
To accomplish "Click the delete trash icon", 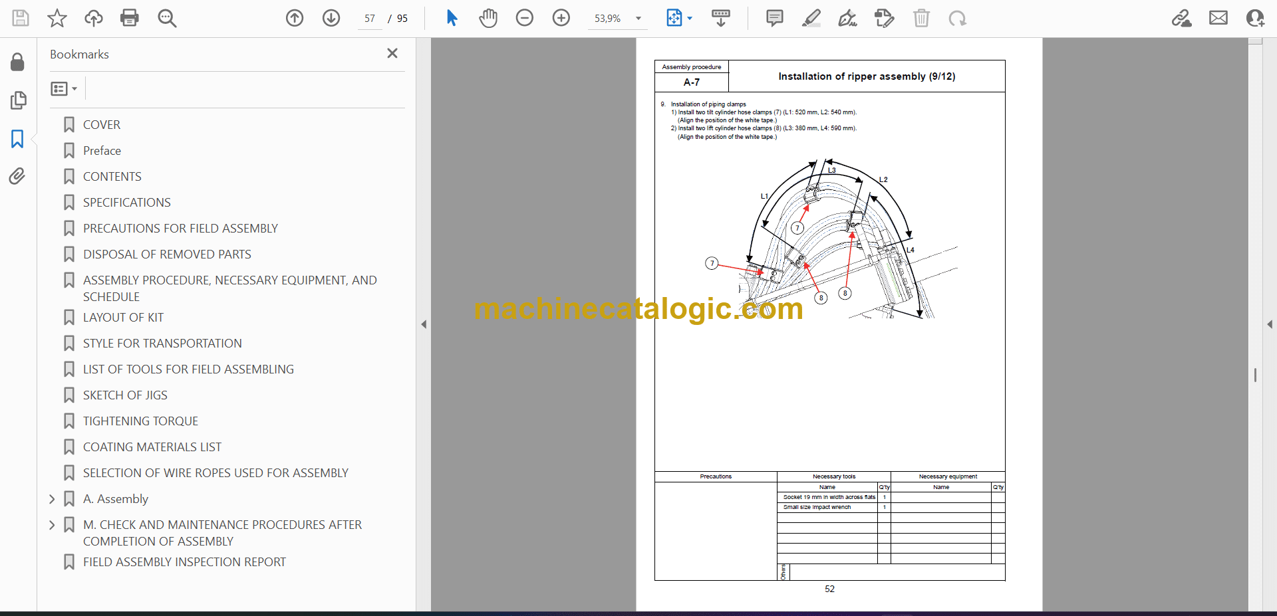I will [921, 18].
